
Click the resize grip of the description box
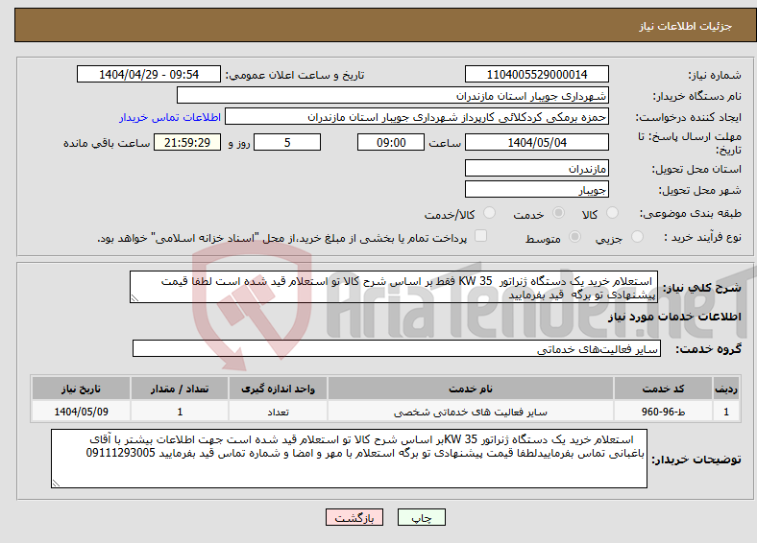134,298
